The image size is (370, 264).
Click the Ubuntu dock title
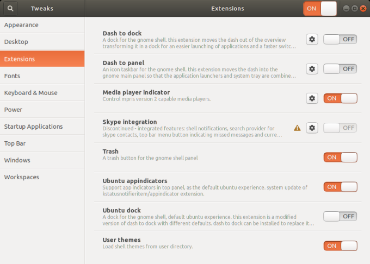(x=121, y=210)
